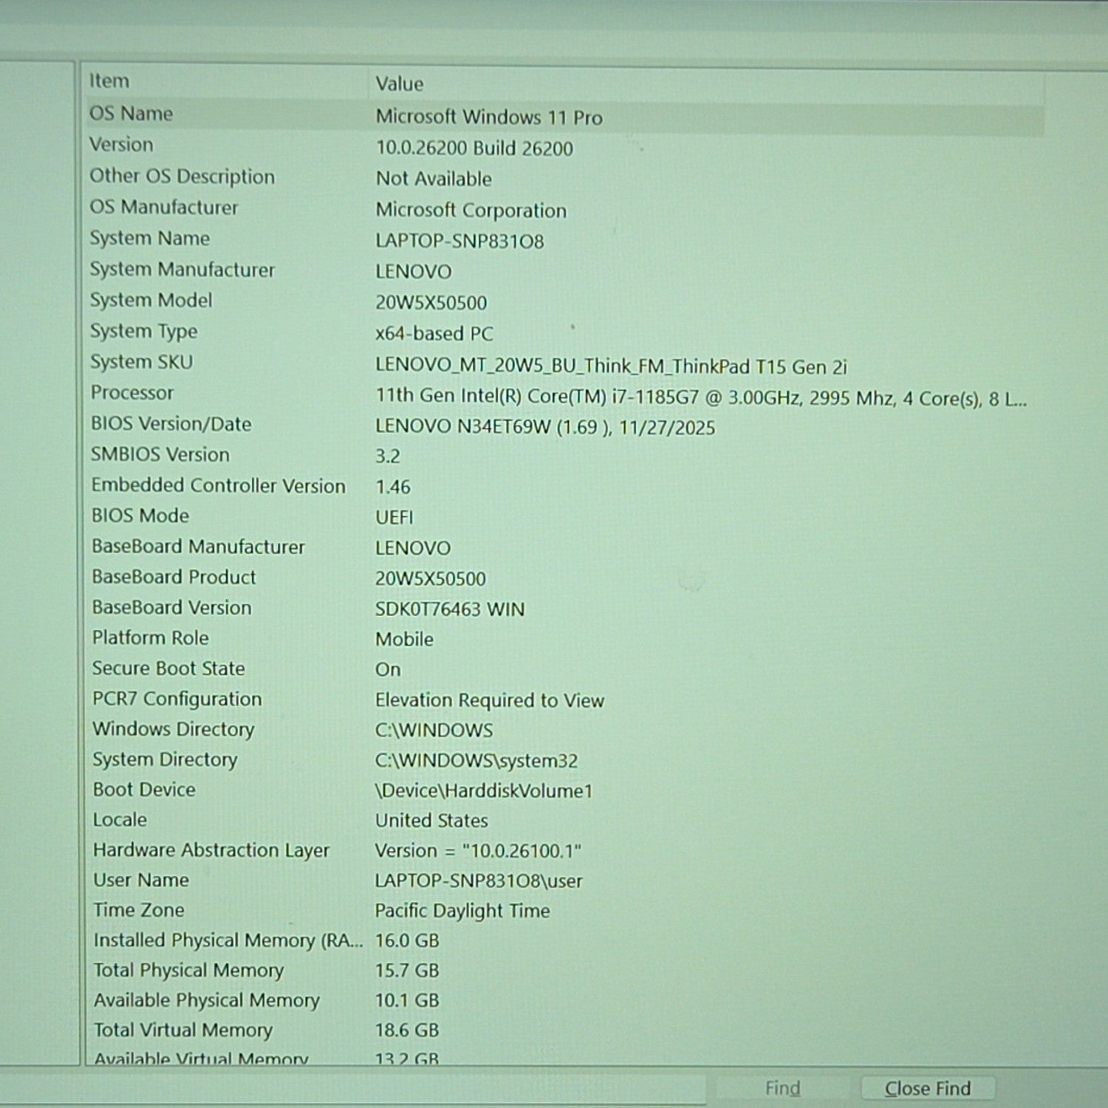Click the Close Find button
This screenshot has width=1108, height=1108.
click(928, 1088)
